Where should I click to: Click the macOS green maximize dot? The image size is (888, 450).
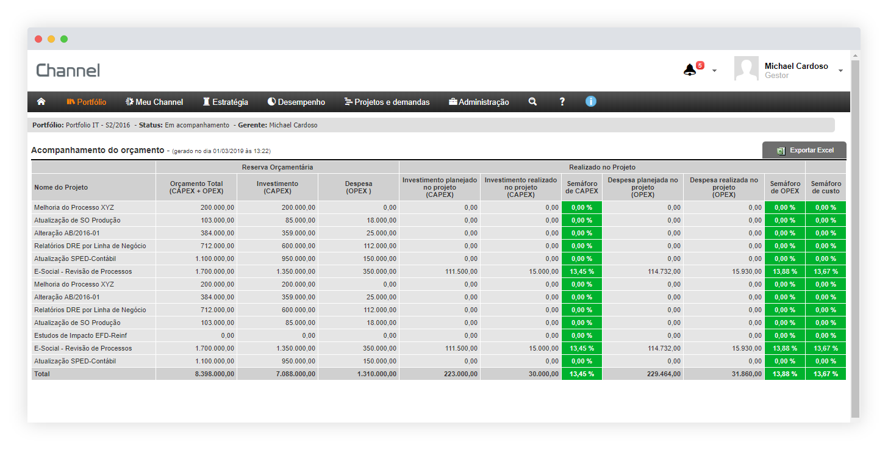[64, 39]
